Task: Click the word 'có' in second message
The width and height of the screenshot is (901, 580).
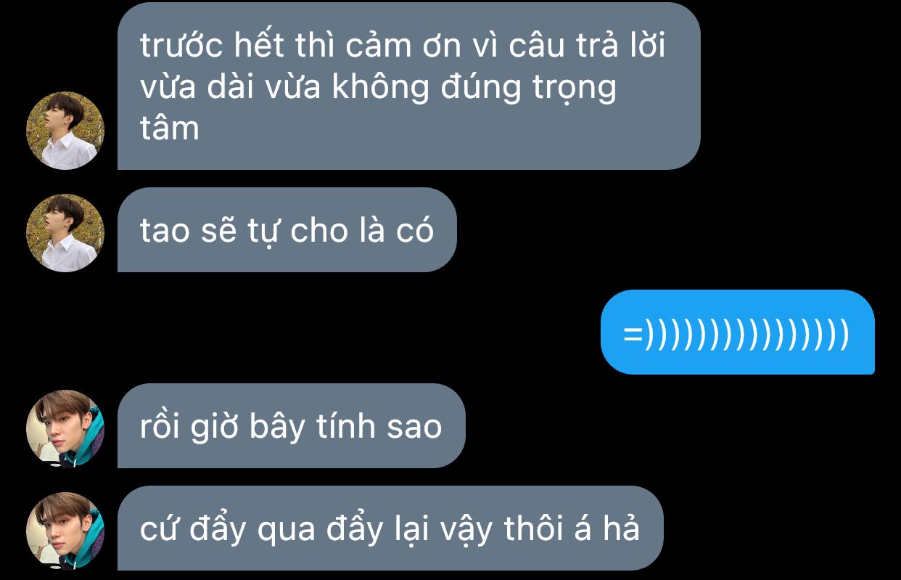Action: 415,231
